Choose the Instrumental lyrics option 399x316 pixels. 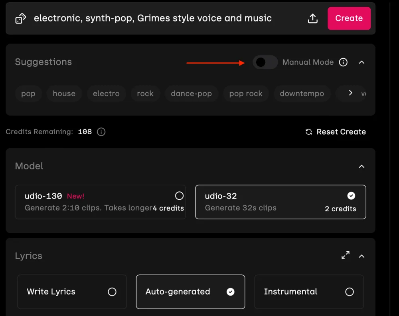click(309, 292)
